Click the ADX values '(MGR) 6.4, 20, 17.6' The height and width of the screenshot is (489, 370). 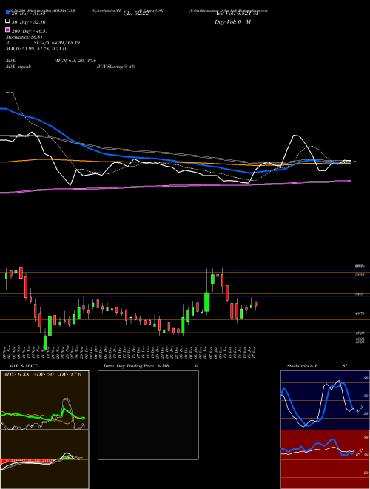point(75,61)
